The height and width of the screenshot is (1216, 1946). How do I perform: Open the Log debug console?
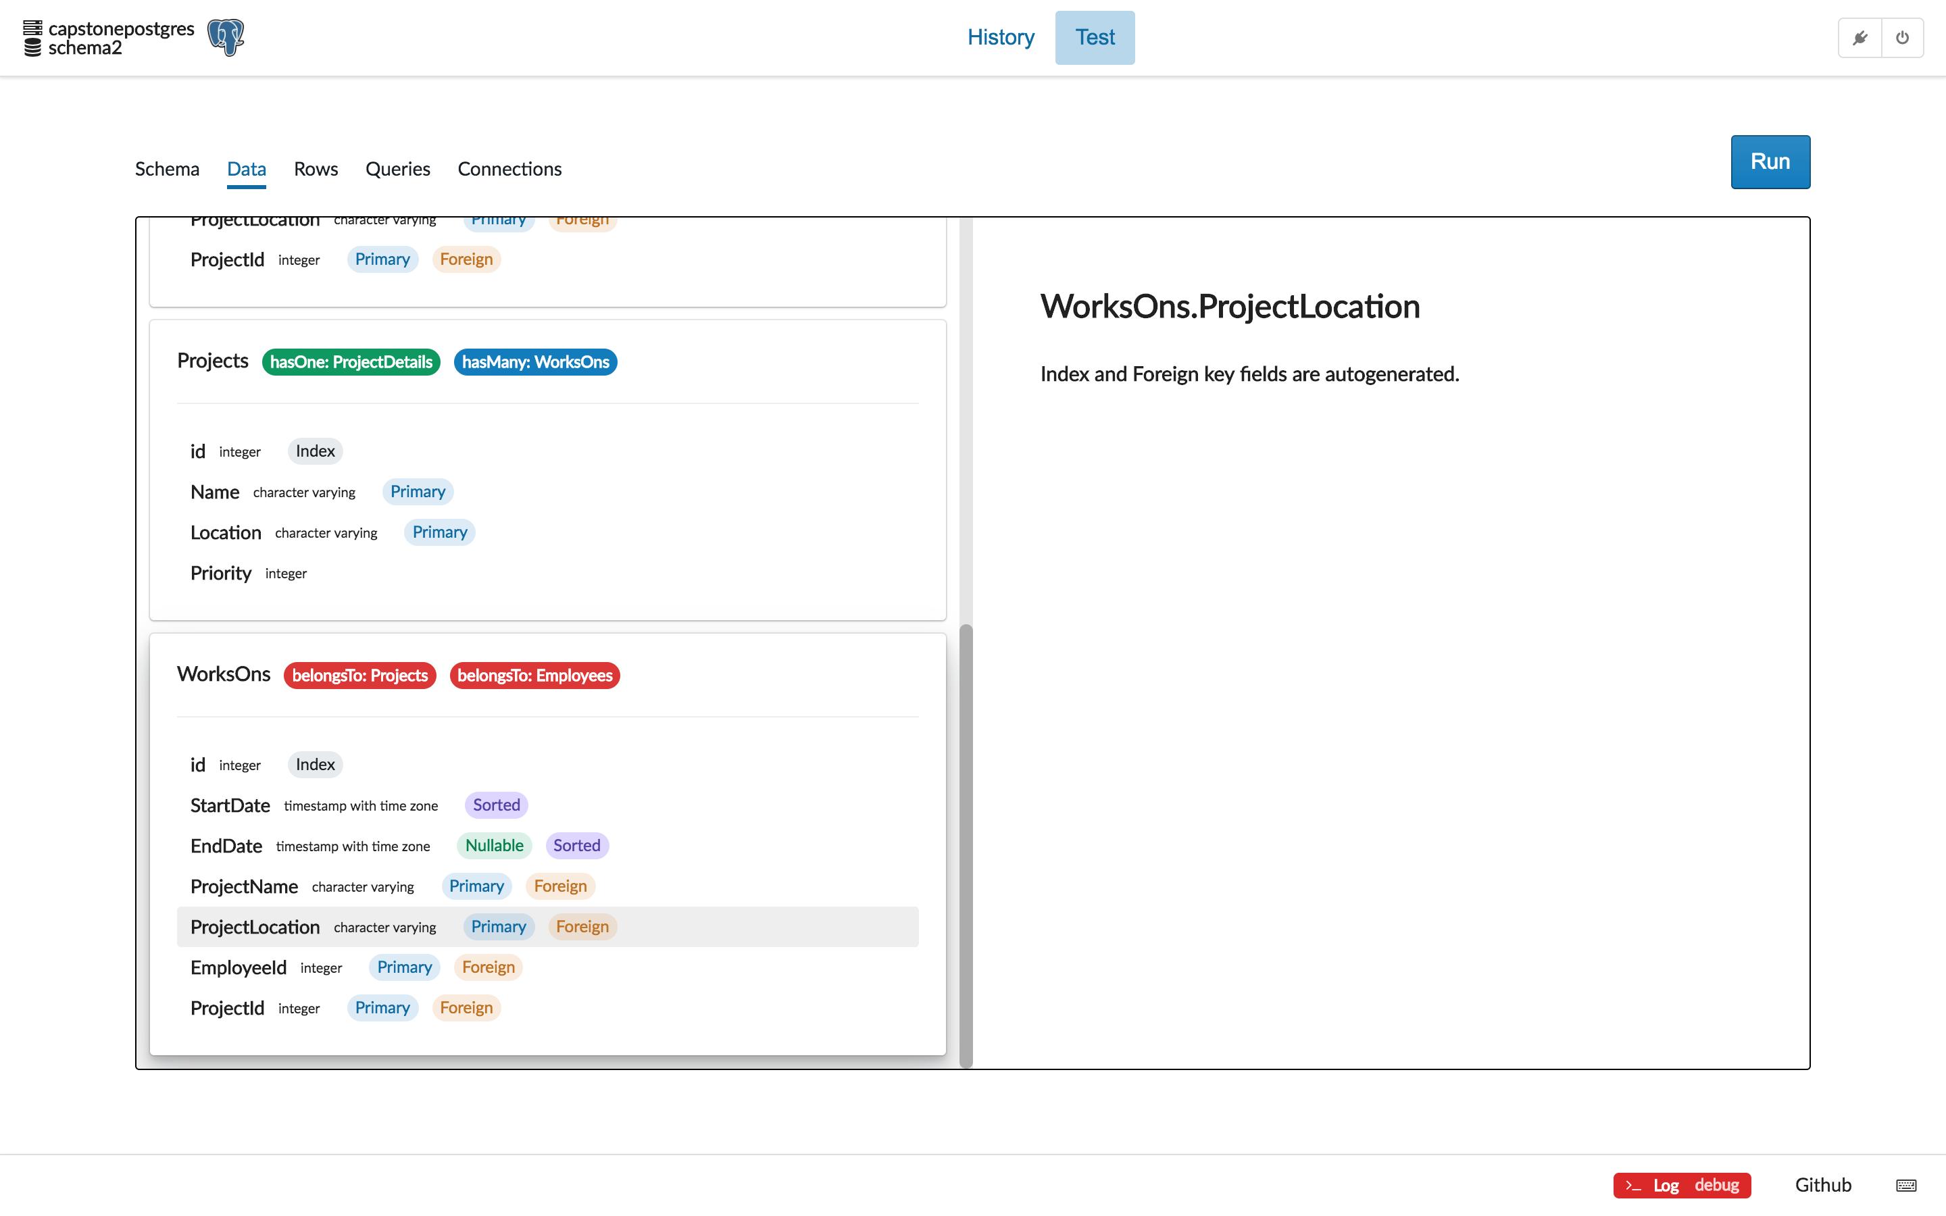click(1681, 1185)
